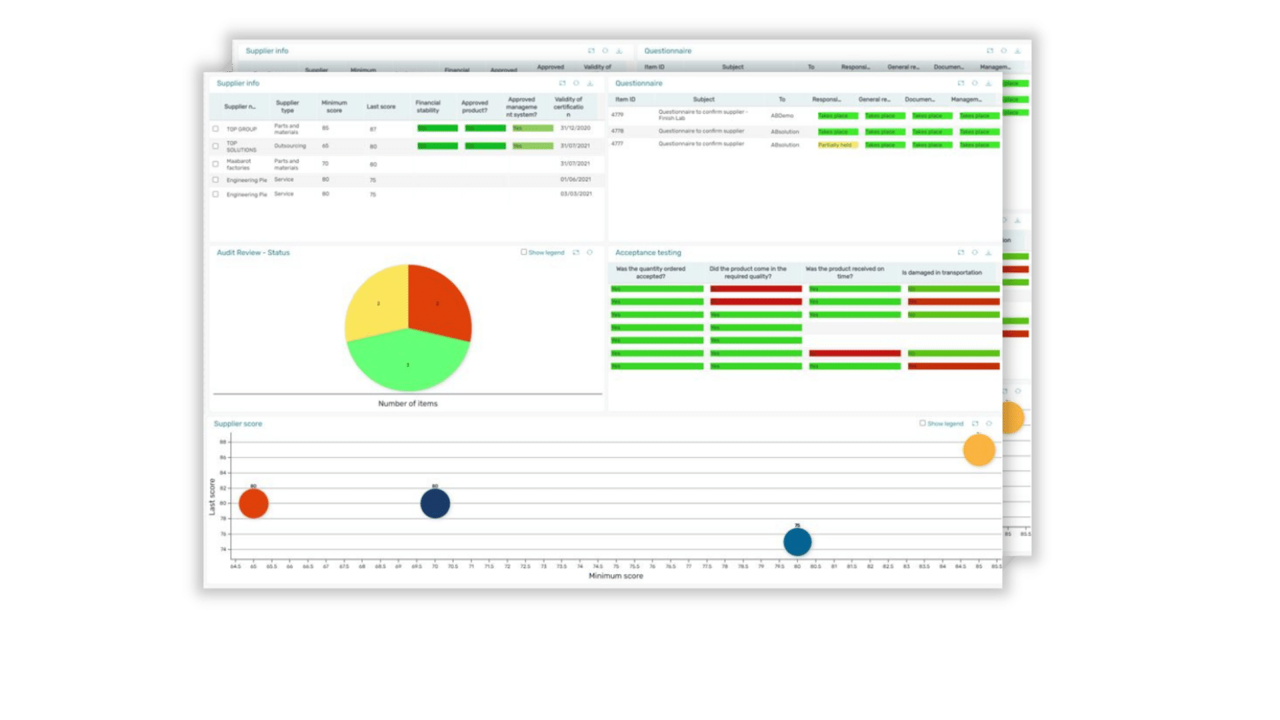Viewport: 1280px width, 720px height.
Task: Expand the Supplier info panel to fullscreen
Action: click(561, 83)
